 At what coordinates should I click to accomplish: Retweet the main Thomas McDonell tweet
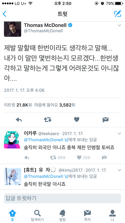click(x=48, y=120)
